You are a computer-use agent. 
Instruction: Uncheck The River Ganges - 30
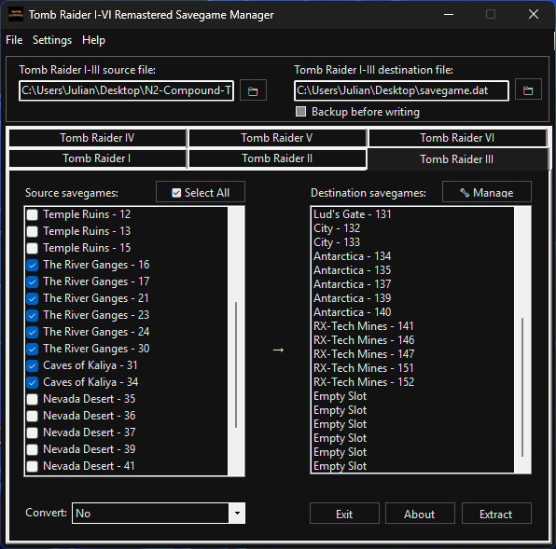[33, 349]
